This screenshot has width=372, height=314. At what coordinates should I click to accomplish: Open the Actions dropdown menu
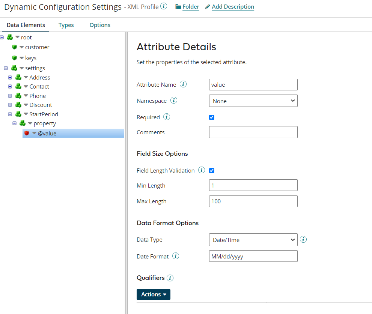coord(153,294)
